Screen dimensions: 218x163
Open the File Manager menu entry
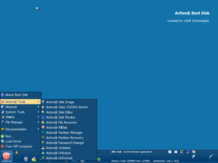click(x=20, y=122)
